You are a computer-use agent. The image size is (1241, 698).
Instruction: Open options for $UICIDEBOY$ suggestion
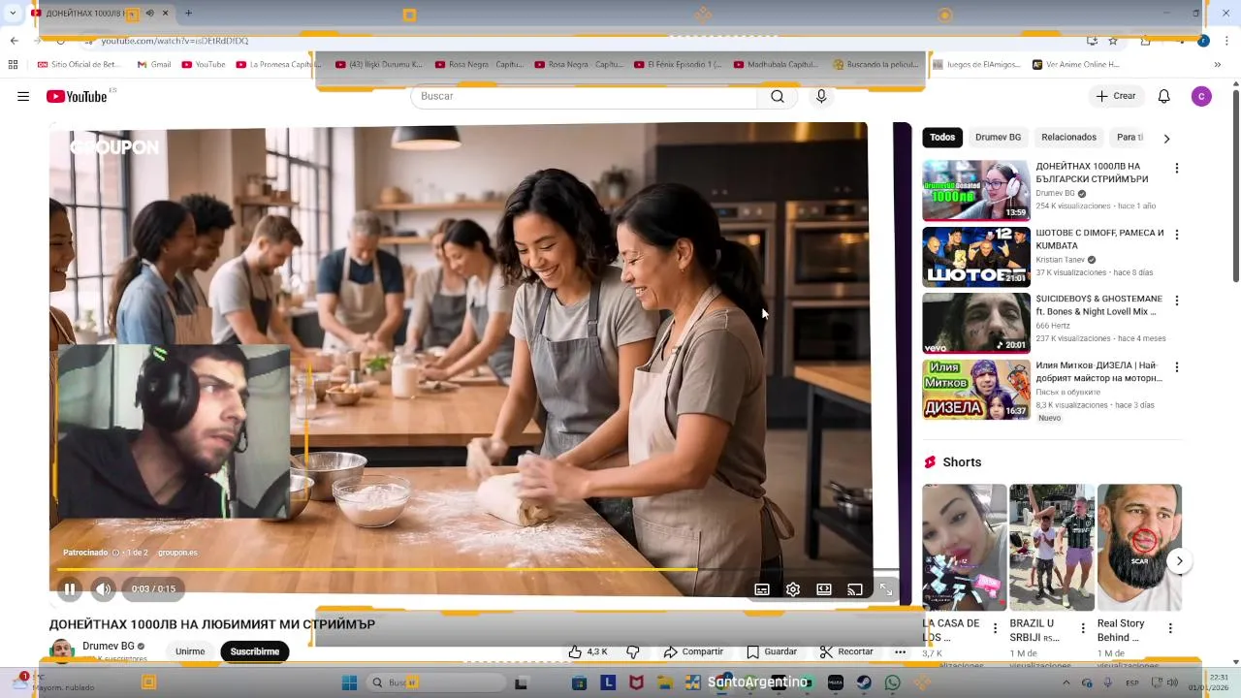pos(1177,301)
